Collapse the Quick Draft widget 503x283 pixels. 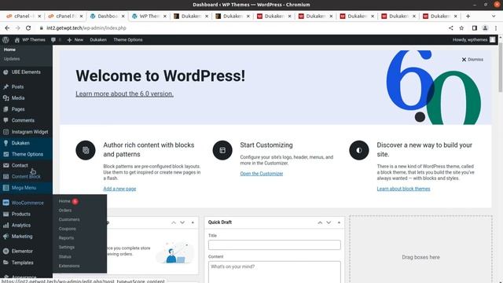click(339, 222)
